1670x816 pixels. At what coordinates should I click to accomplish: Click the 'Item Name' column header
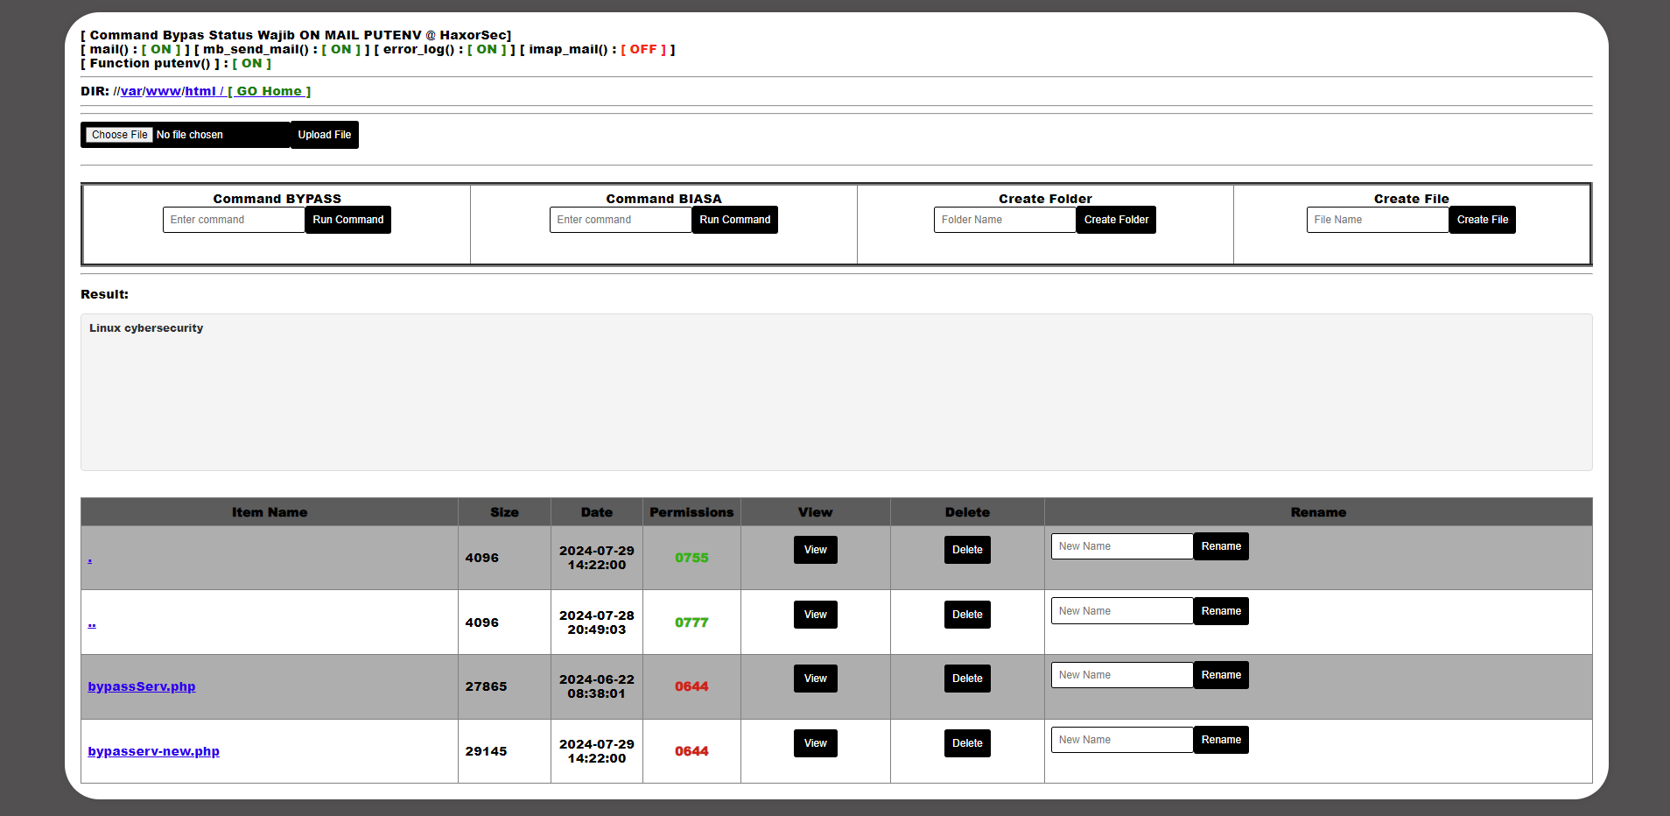point(270,512)
